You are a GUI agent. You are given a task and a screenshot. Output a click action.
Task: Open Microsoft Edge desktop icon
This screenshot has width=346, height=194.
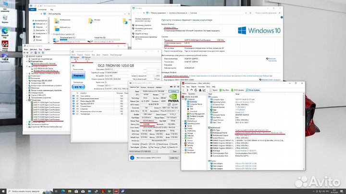pos(5,33)
